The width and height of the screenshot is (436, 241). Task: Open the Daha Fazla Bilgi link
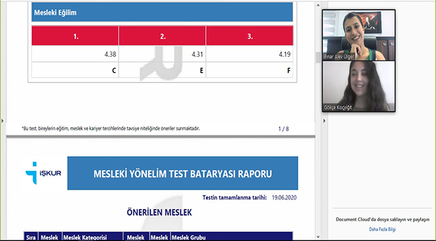[382, 230]
